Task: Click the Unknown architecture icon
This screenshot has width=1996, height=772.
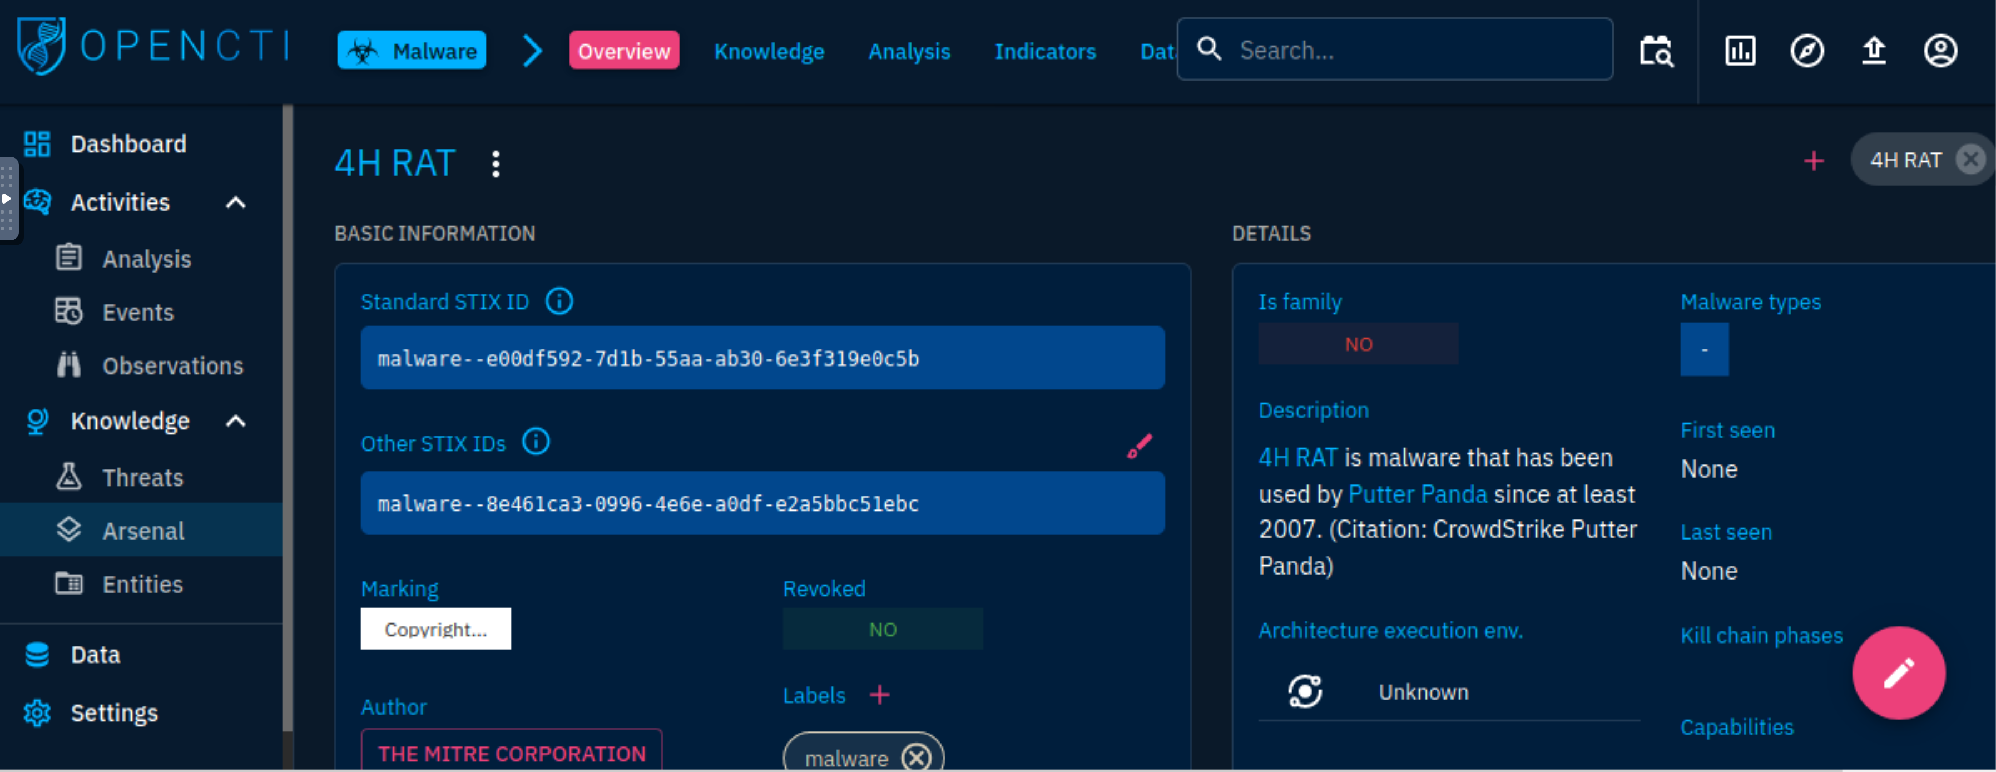Action: click(x=1305, y=691)
